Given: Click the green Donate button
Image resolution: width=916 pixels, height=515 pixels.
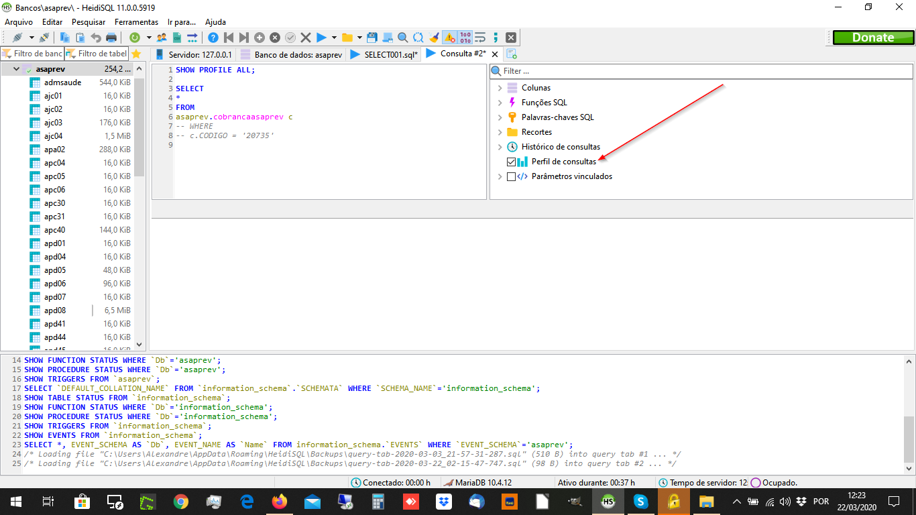Looking at the screenshot, I should (x=872, y=38).
